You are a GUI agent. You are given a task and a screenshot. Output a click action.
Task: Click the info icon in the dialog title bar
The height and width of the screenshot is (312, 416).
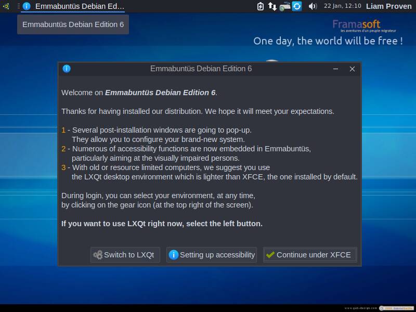click(66, 69)
